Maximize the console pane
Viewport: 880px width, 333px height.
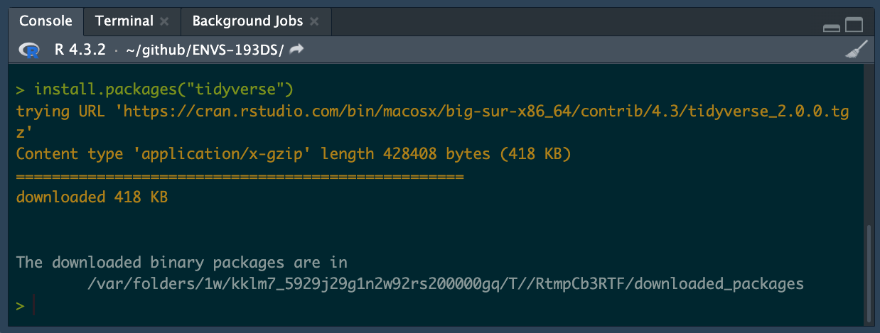854,26
